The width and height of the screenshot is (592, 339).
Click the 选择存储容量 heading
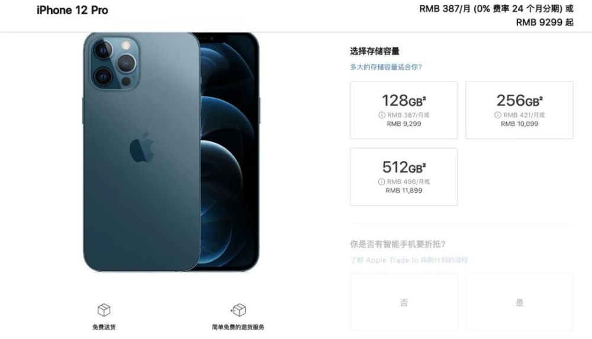tap(375, 51)
